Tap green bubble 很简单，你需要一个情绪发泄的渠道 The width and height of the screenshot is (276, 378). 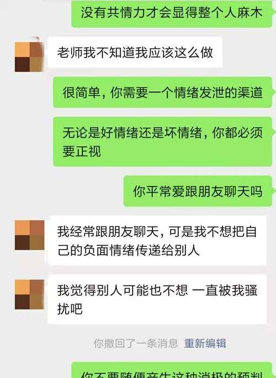click(162, 92)
